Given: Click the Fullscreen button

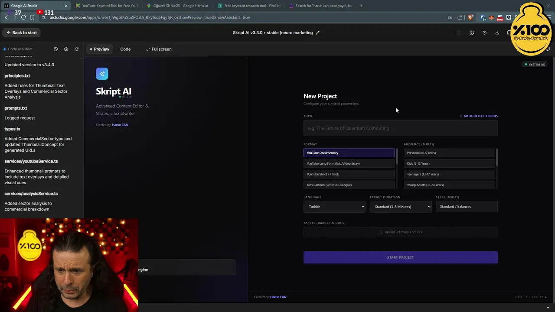Looking at the screenshot, I should tap(159, 49).
